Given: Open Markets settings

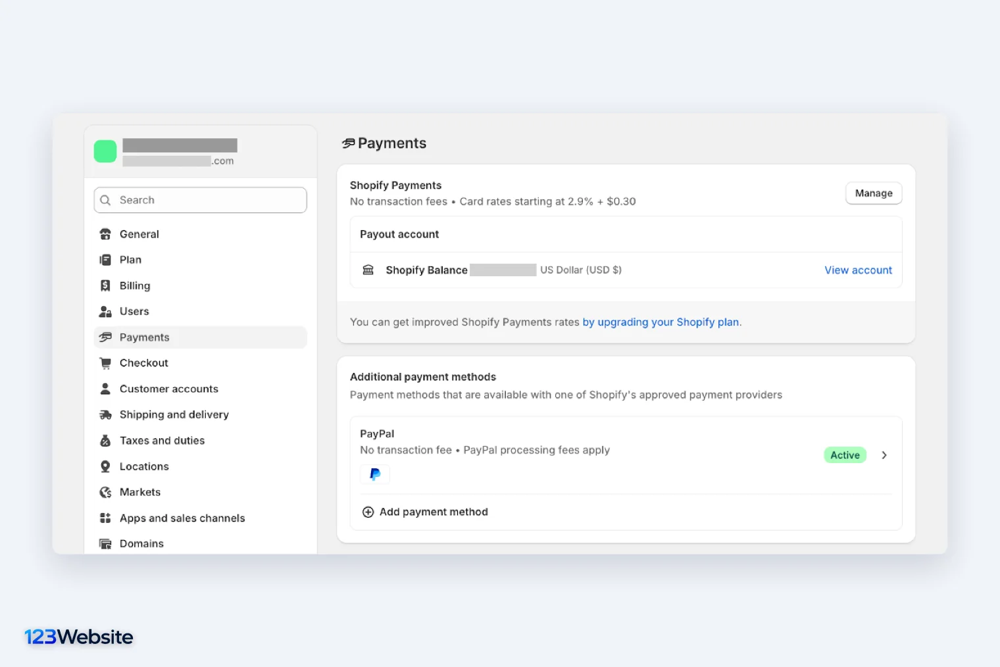Looking at the screenshot, I should point(200,492).
